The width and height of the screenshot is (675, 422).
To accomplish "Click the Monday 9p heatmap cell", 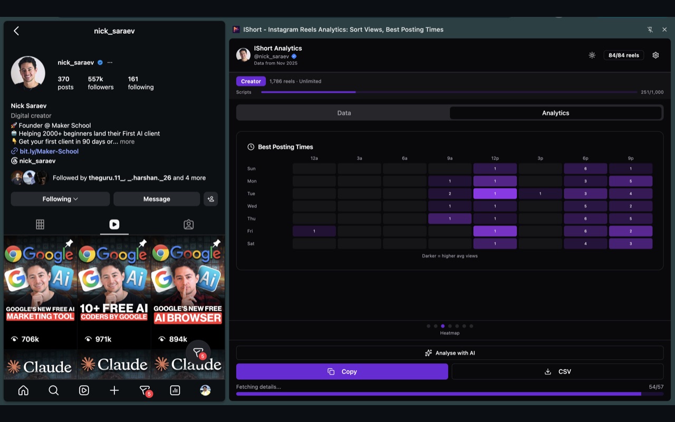I will pyautogui.click(x=631, y=181).
